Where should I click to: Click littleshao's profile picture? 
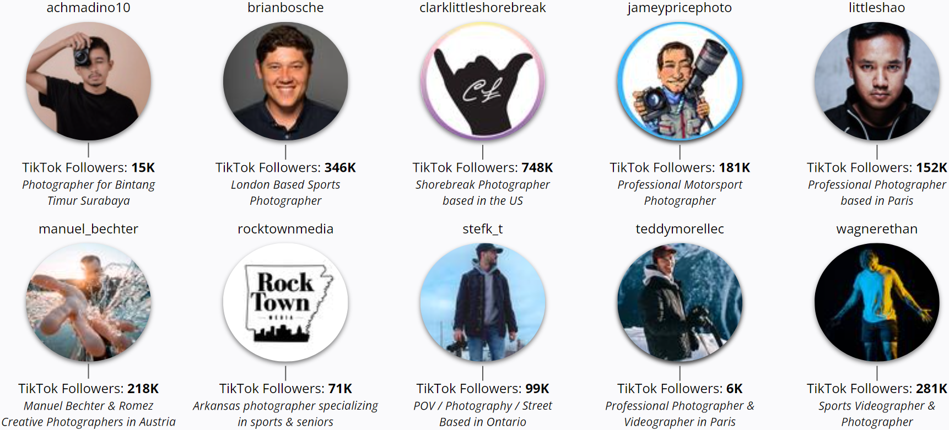(x=877, y=81)
